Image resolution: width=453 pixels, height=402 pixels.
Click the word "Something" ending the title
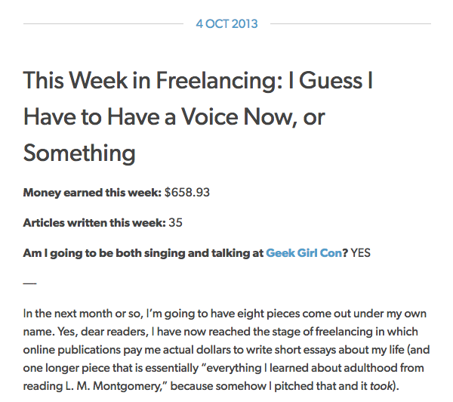pyautogui.click(x=79, y=153)
